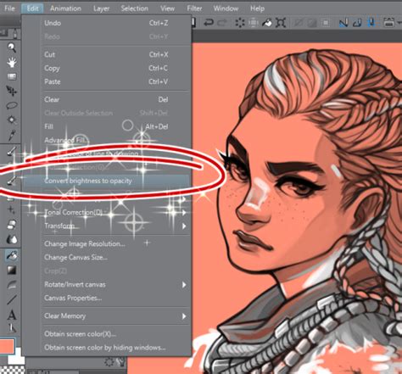Click the Redo arrow in command bar
The image size is (402, 374).
point(223,22)
